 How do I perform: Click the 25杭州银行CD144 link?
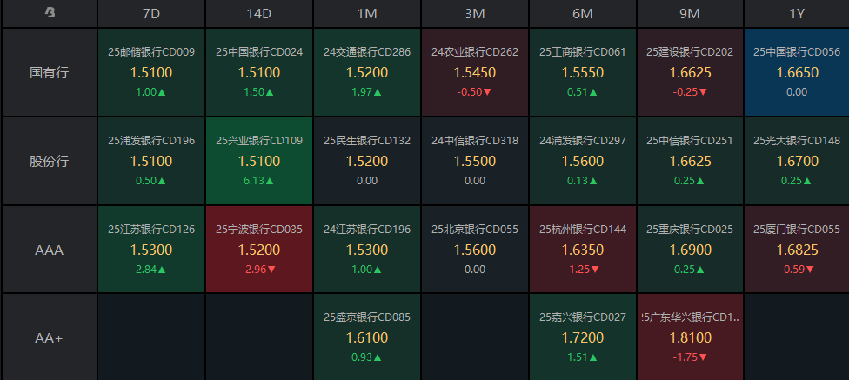[x=583, y=230]
